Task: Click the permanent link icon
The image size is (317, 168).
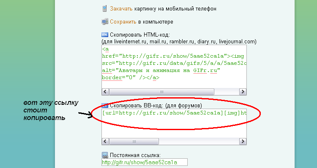Action: click(x=105, y=155)
